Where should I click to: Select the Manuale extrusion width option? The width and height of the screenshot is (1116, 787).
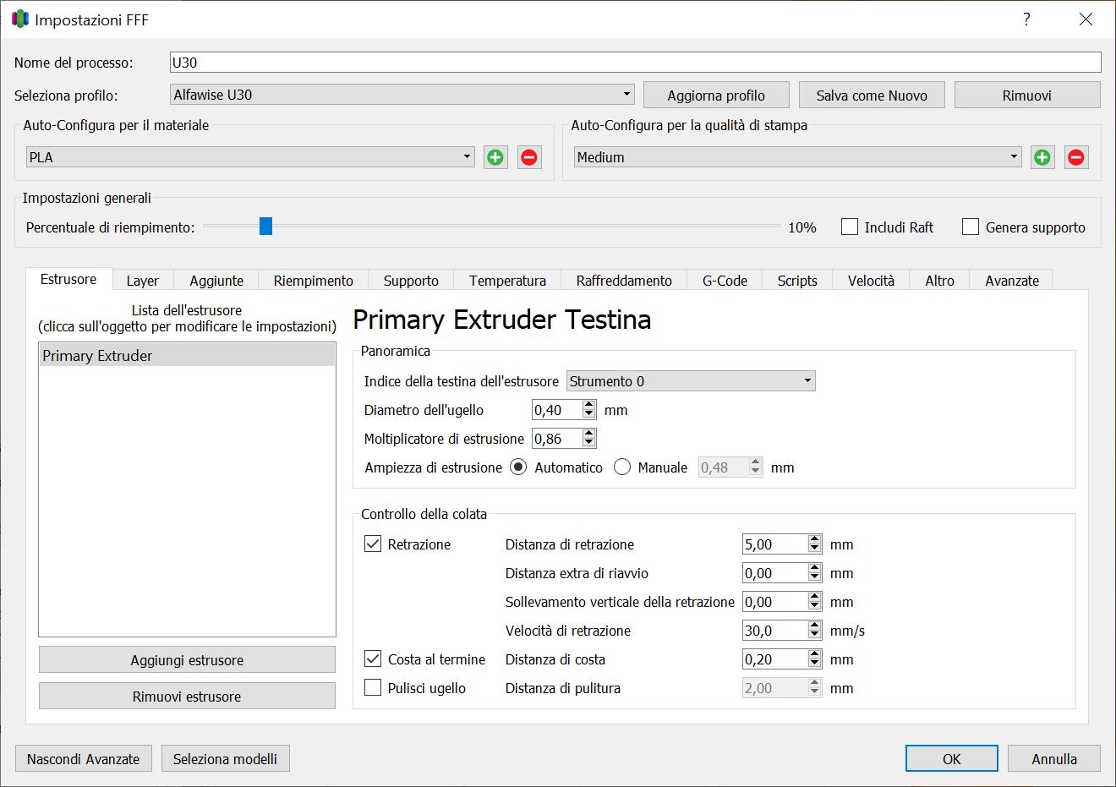(622, 467)
